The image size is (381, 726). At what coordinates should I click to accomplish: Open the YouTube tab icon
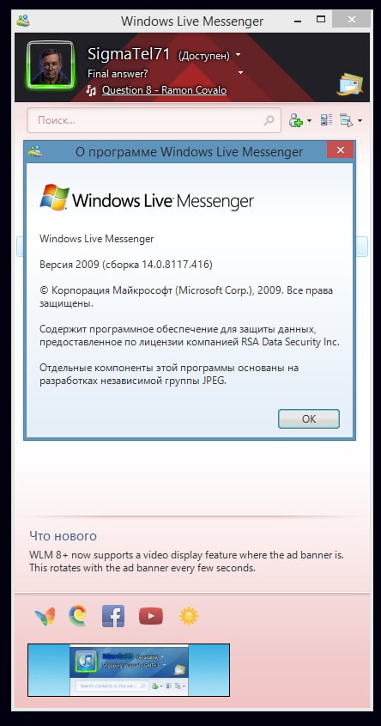[151, 616]
